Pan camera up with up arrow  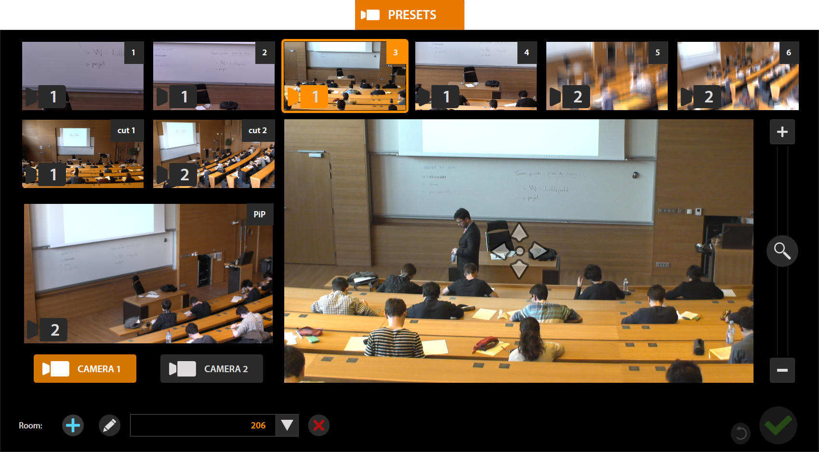[x=519, y=232]
